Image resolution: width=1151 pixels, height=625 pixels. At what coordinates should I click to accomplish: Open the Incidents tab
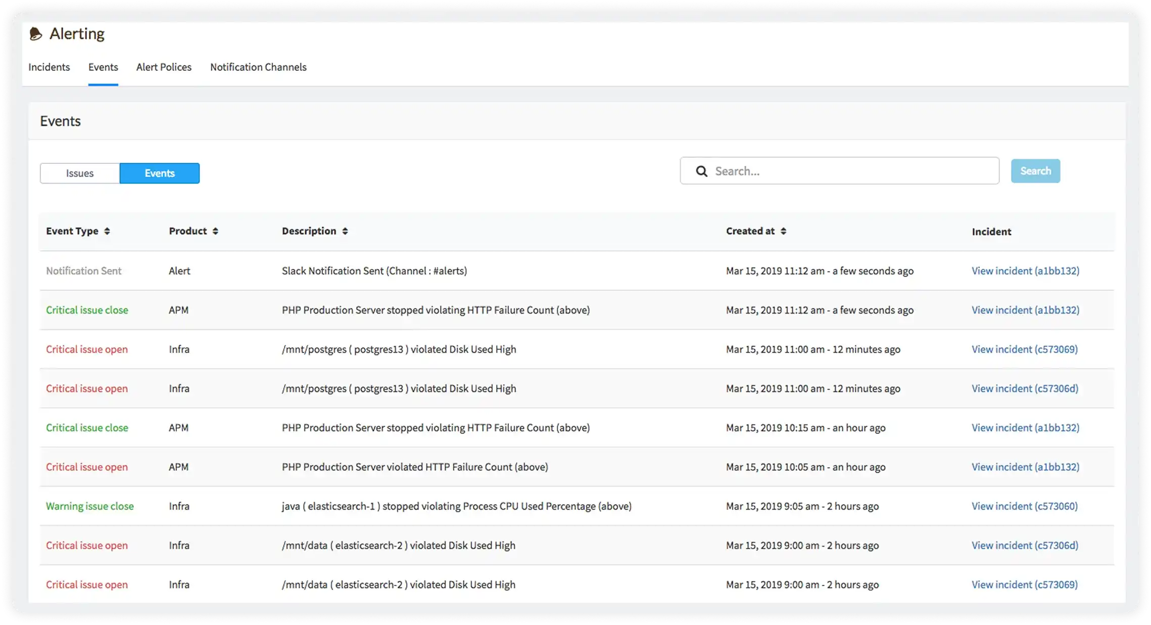[x=49, y=67]
